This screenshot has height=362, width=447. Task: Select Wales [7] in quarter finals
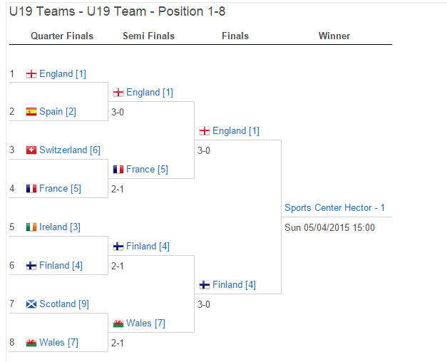click(x=58, y=342)
